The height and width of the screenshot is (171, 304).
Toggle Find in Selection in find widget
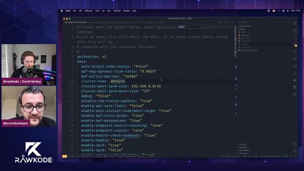pos(228,27)
